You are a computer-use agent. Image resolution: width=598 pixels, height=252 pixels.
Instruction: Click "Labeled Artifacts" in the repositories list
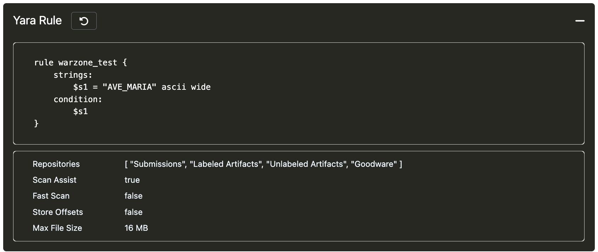tap(226, 164)
